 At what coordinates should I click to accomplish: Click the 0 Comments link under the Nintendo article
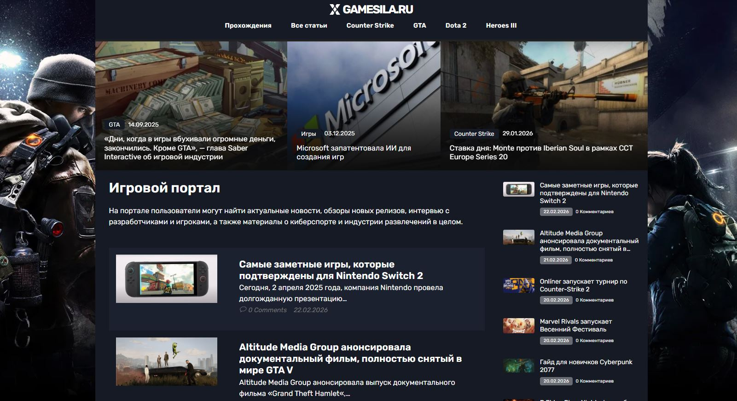click(267, 310)
